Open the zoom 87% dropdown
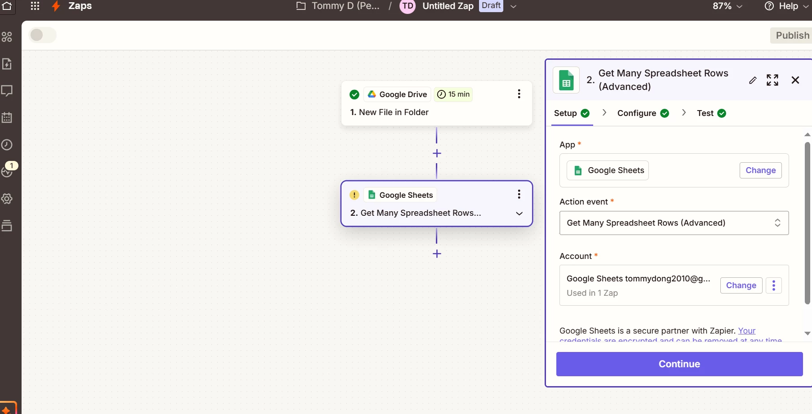 pyautogui.click(x=728, y=6)
